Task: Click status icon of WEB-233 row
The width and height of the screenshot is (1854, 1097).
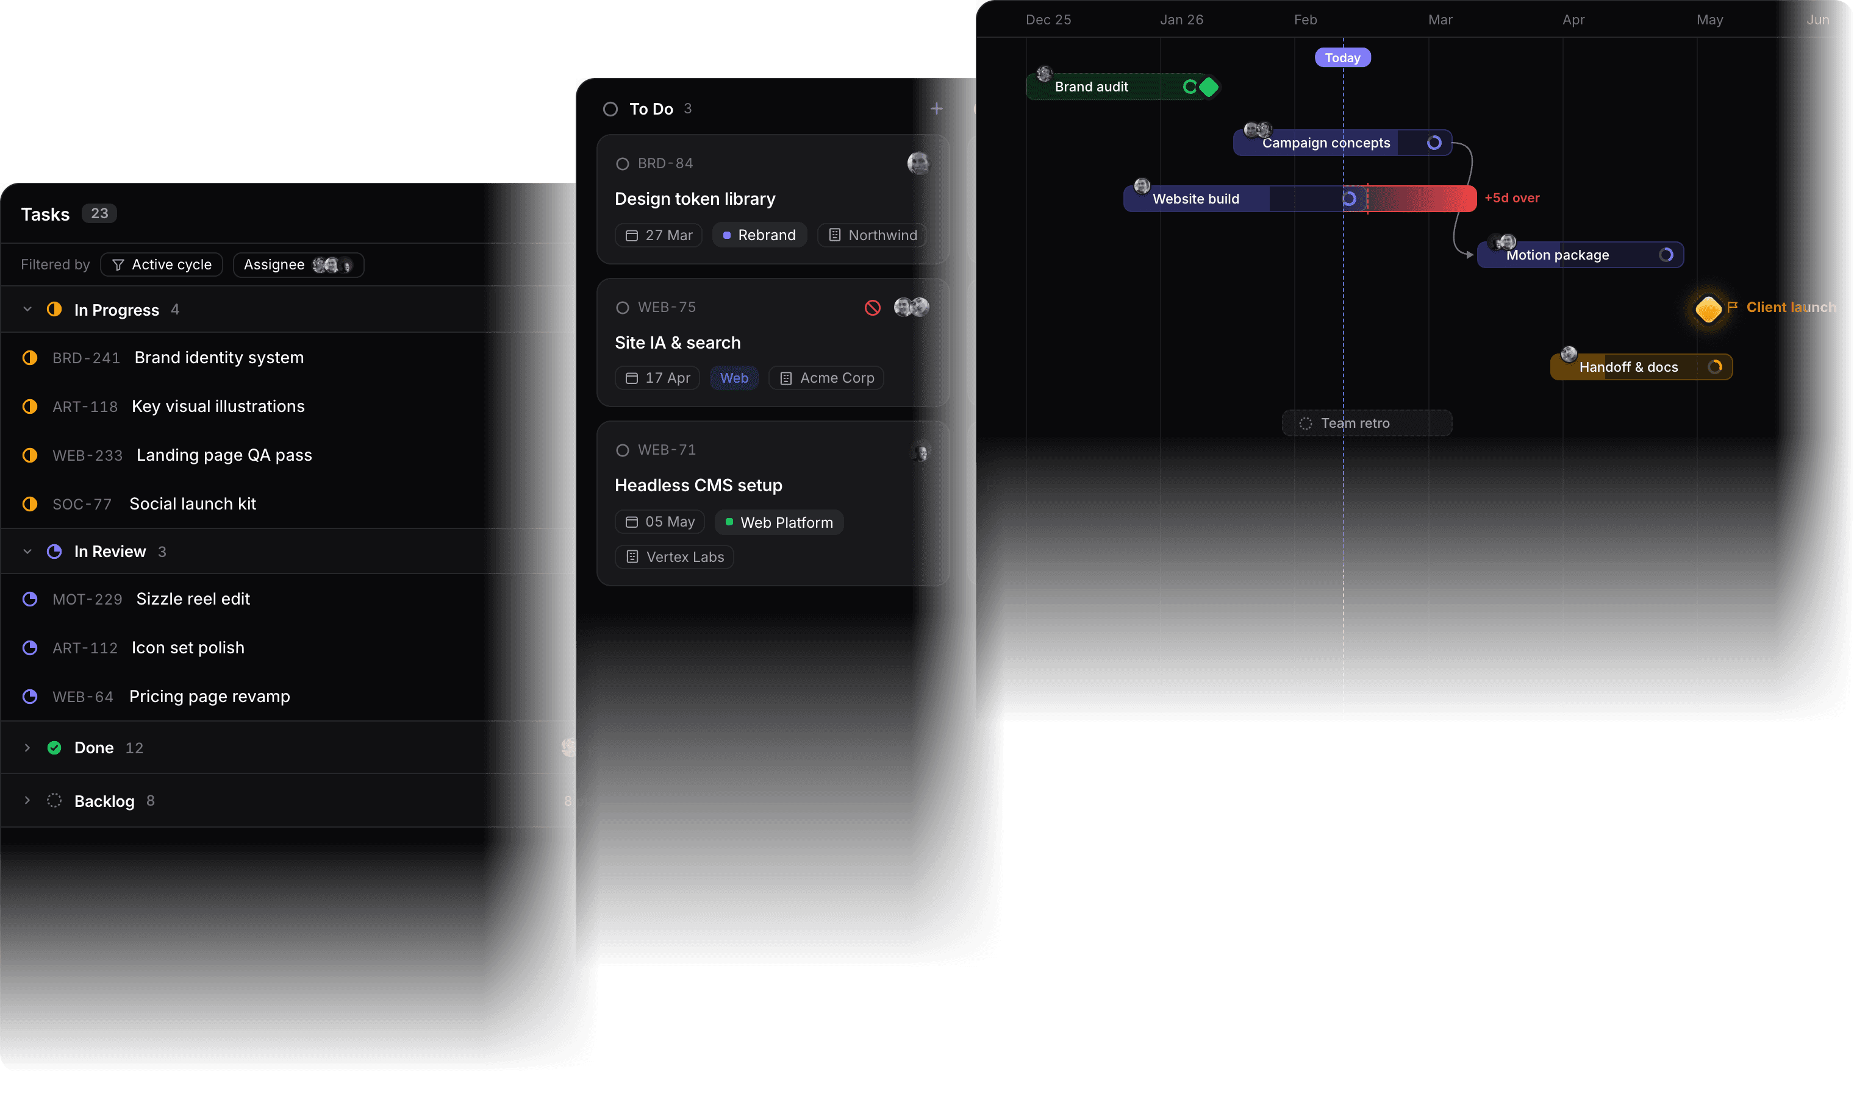Action: click(x=30, y=455)
